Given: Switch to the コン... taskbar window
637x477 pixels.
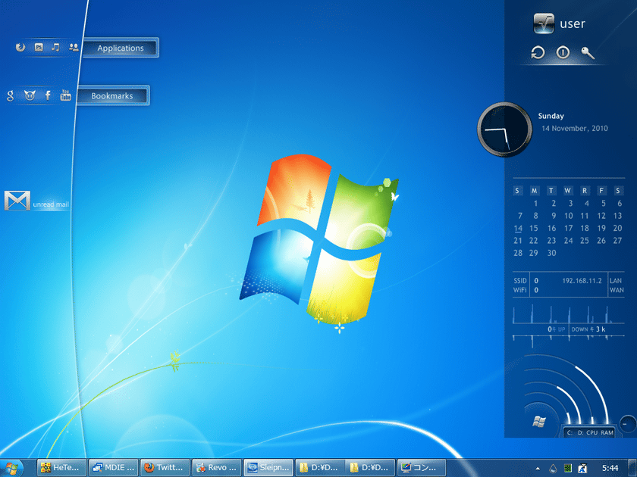Looking at the screenshot, I should click(x=422, y=468).
